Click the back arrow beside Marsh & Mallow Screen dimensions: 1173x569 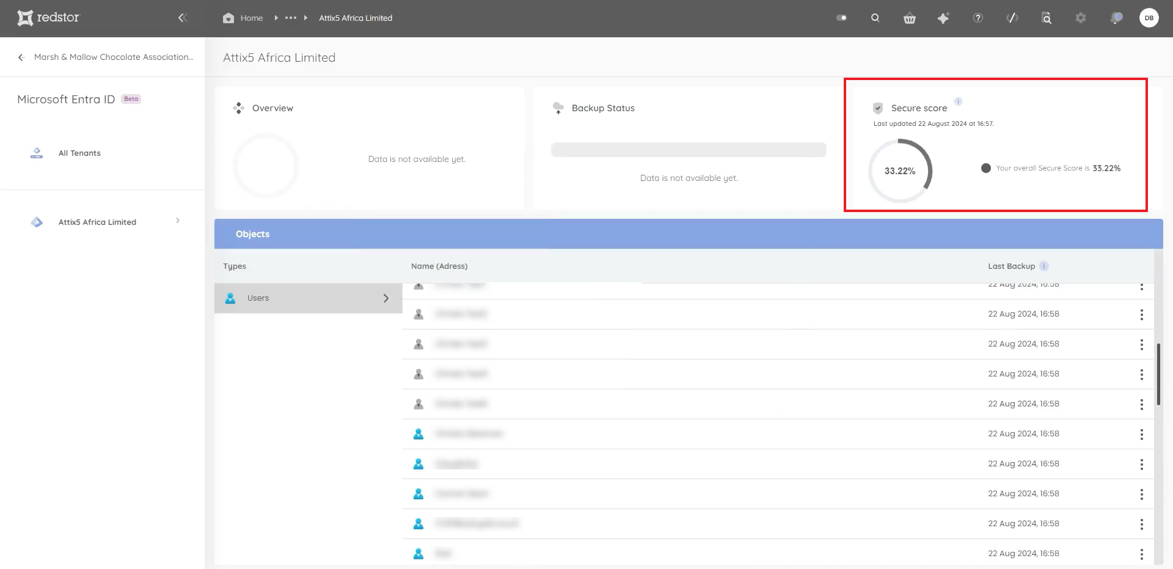coord(21,57)
